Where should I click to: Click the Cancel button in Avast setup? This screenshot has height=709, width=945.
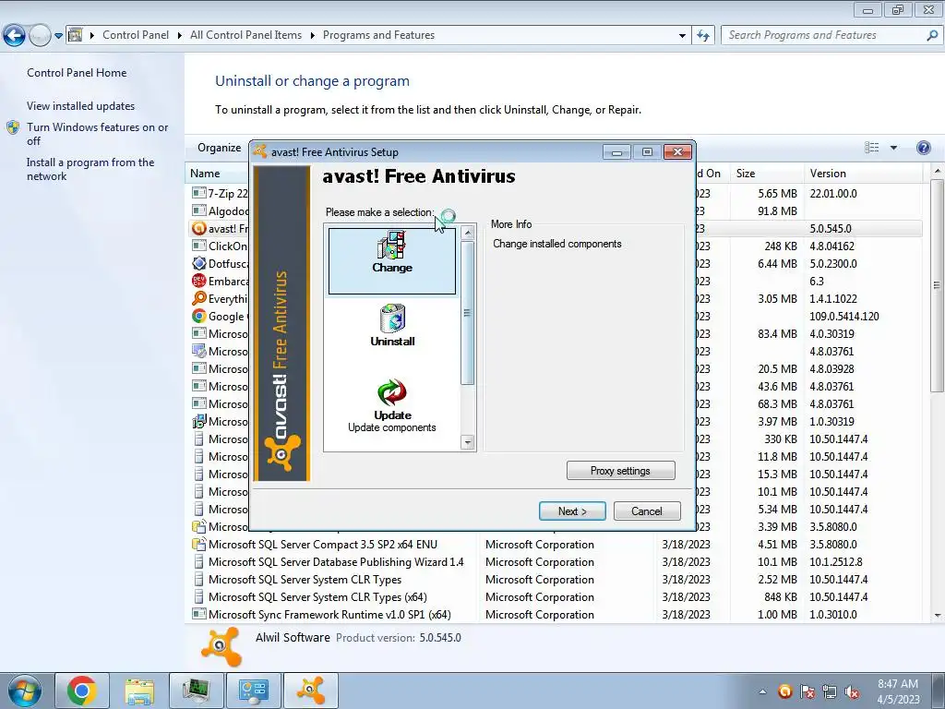tap(647, 511)
